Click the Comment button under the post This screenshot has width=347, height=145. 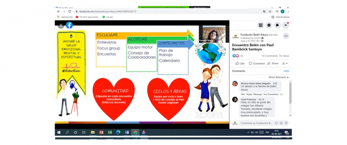click(x=257, y=63)
